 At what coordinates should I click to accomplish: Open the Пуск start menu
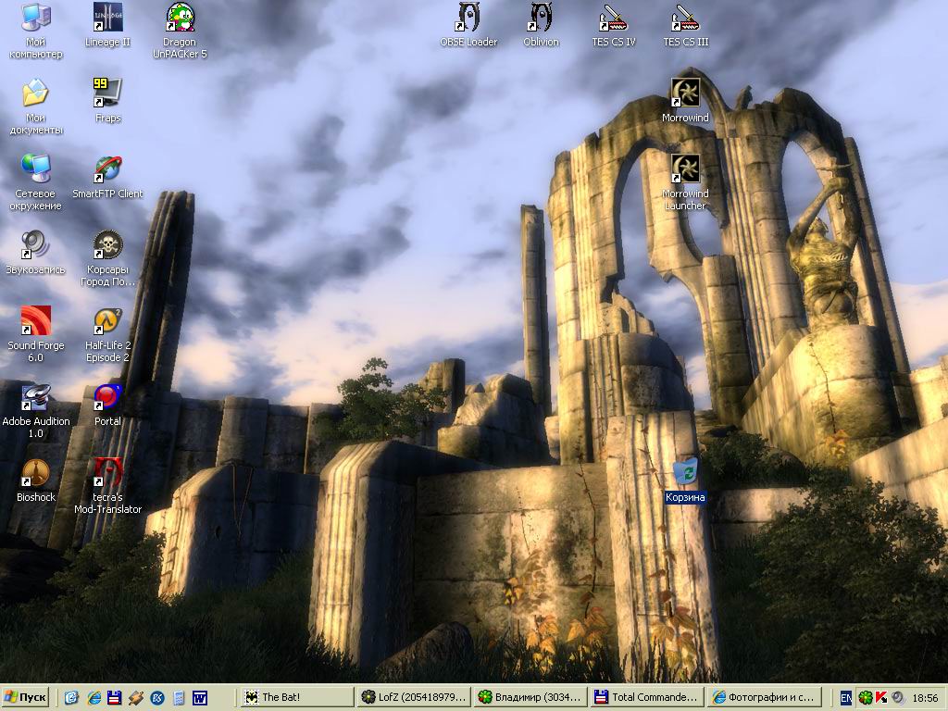(24, 698)
